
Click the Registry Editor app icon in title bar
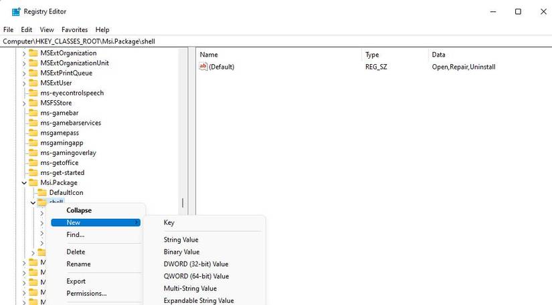[16, 11]
